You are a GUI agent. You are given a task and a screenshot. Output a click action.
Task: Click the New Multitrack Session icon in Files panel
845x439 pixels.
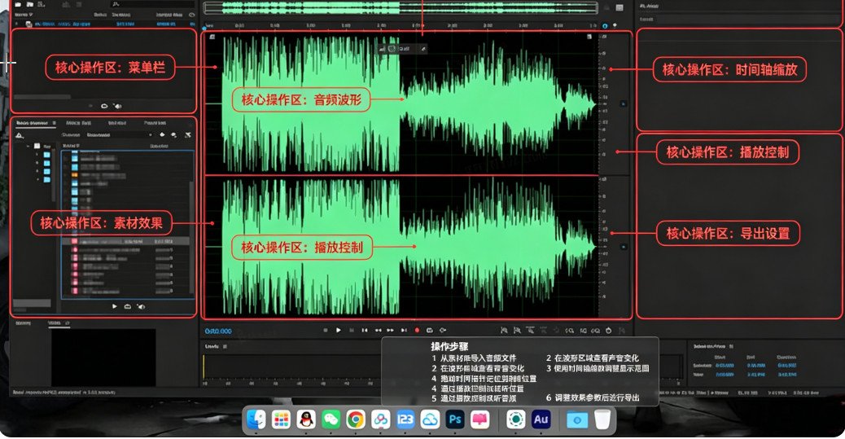pos(42,4)
